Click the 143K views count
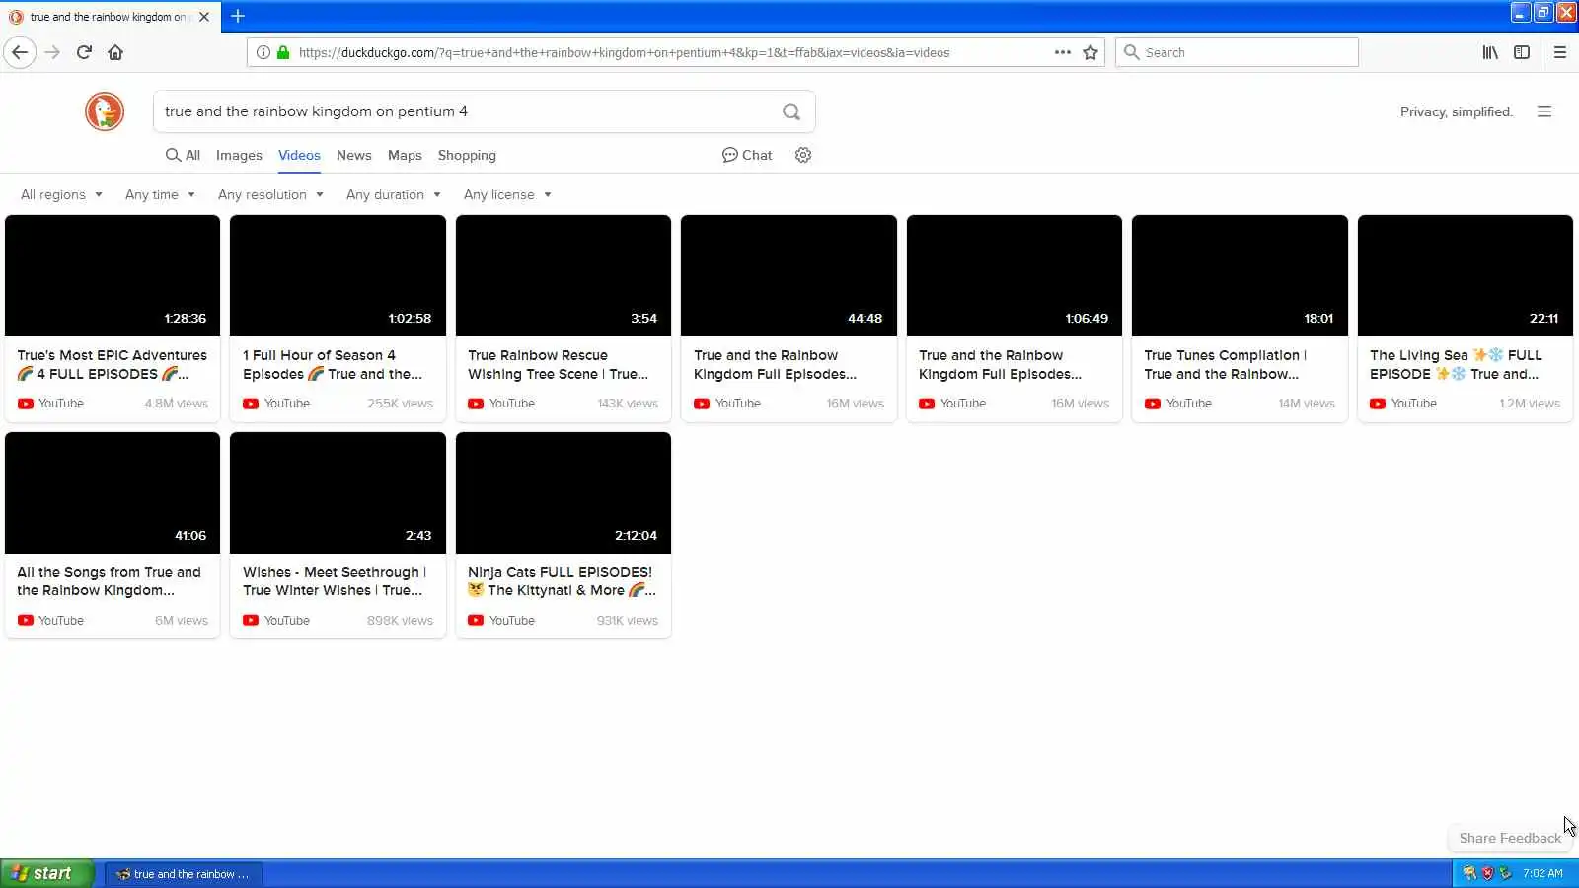 pos(628,404)
